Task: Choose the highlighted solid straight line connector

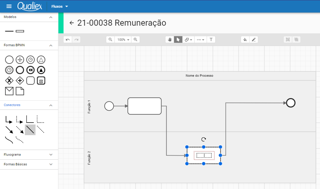Action: click(x=30, y=130)
